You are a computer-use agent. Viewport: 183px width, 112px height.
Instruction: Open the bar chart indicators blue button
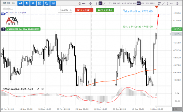tap(20, 3)
